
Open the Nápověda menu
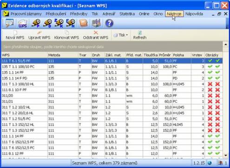tap(194, 14)
